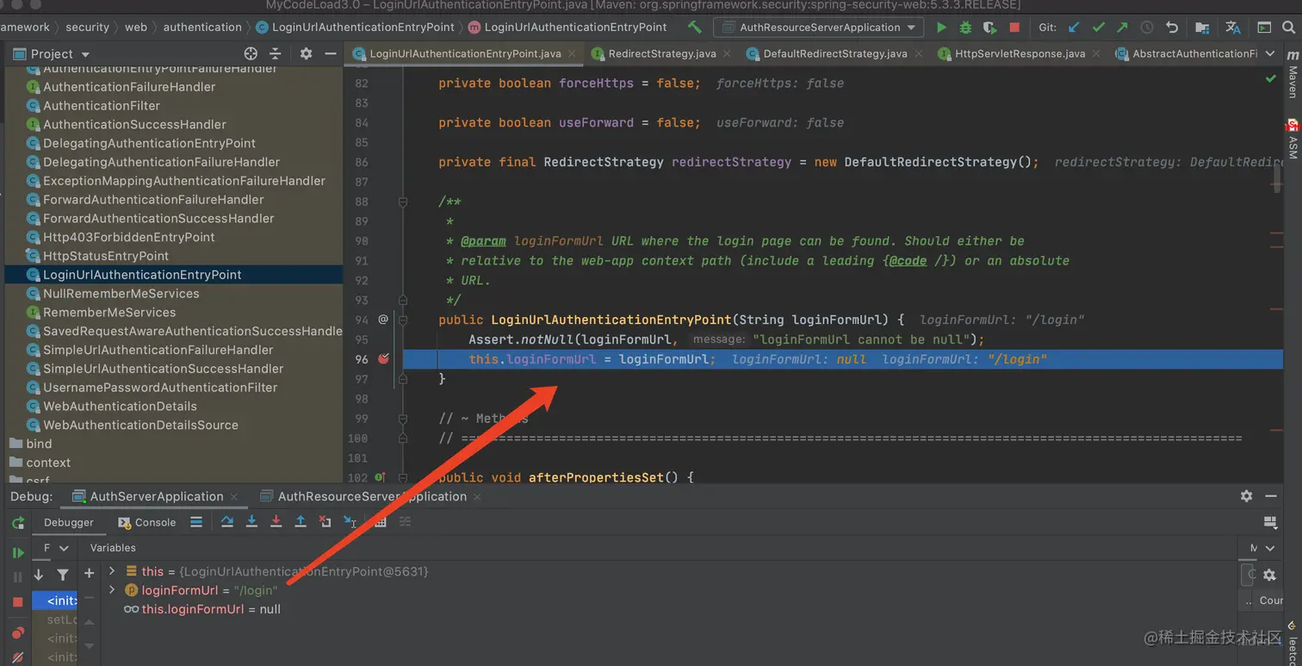This screenshot has height=666, width=1302.
Task: Run to cursor in the debugger toolbar
Action: [350, 522]
